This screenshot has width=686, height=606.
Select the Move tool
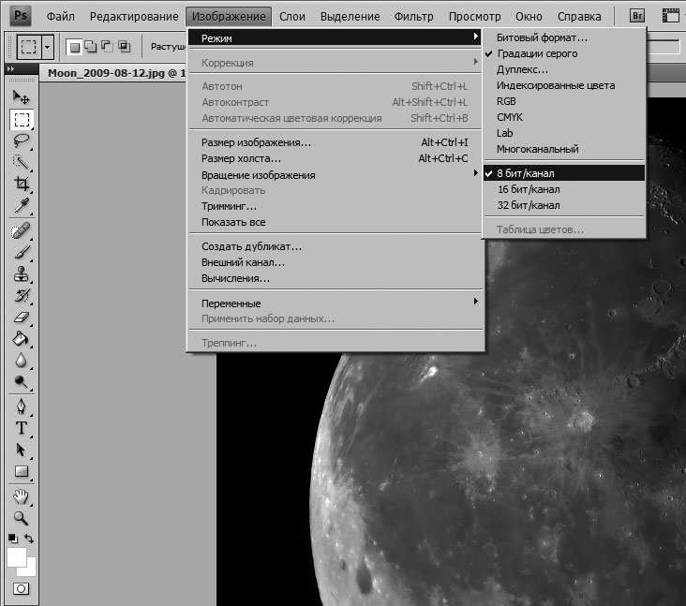(x=21, y=96)
